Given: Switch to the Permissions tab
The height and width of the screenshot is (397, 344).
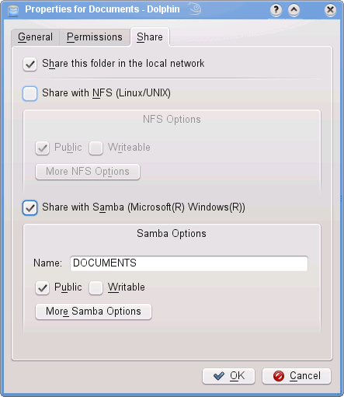Looking at the screenshot, I should (x=95, y=37).
